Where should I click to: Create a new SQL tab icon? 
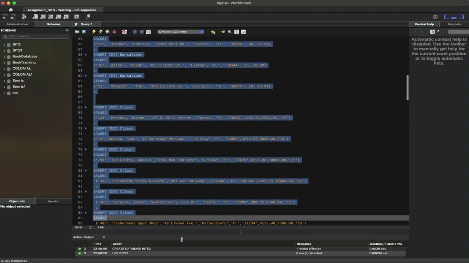[5, 17]
